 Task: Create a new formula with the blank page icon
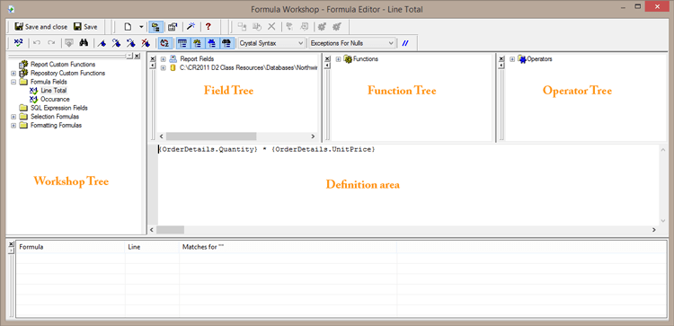pyautogui.click(x=128, y=27)
